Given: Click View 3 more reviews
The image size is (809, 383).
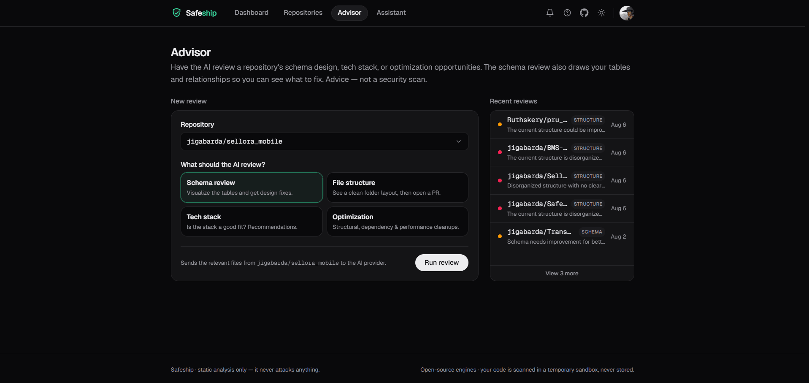Looking at the screenshot, I should point(562,273).
